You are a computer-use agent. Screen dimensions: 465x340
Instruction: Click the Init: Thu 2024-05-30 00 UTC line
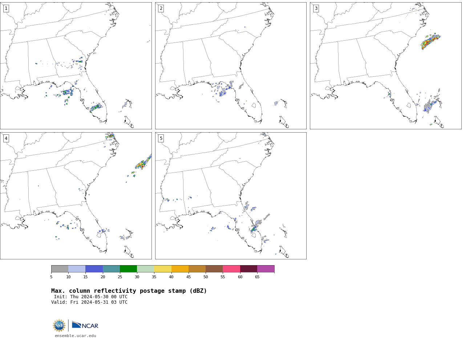[91, 297]
